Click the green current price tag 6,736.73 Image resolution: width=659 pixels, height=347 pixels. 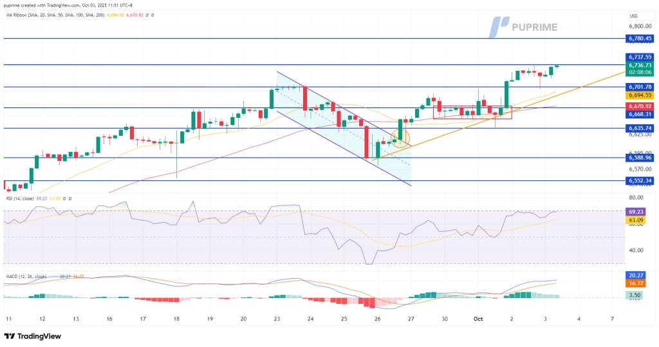641,65
